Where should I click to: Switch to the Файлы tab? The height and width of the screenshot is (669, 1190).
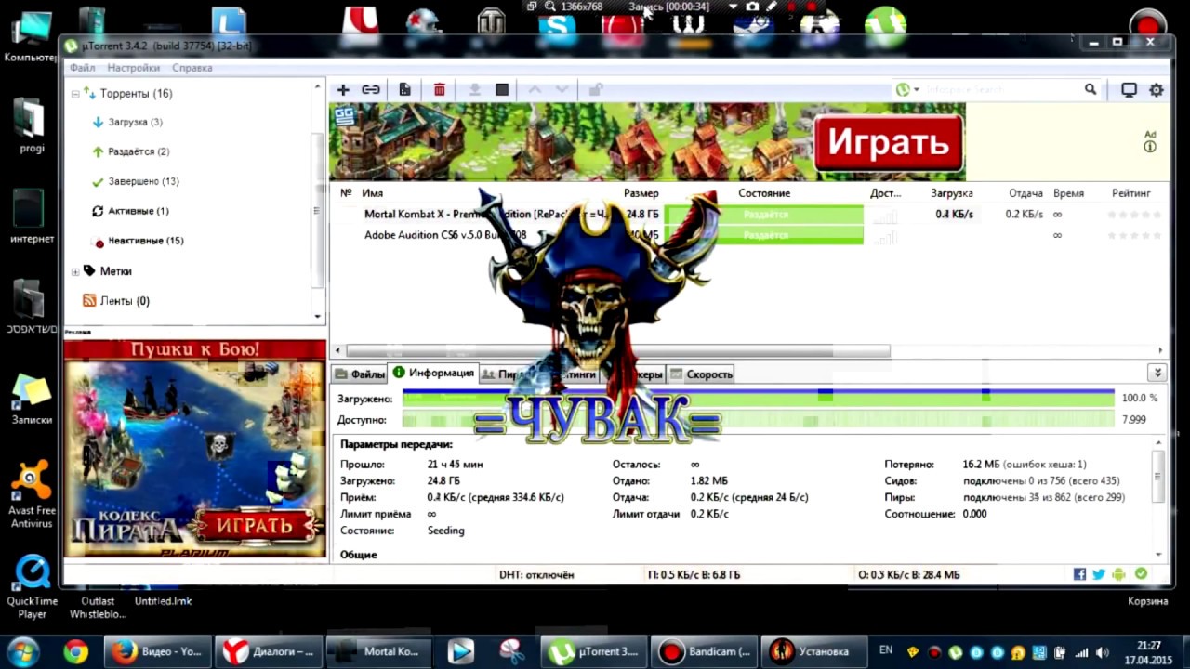(x=360, y=374)
